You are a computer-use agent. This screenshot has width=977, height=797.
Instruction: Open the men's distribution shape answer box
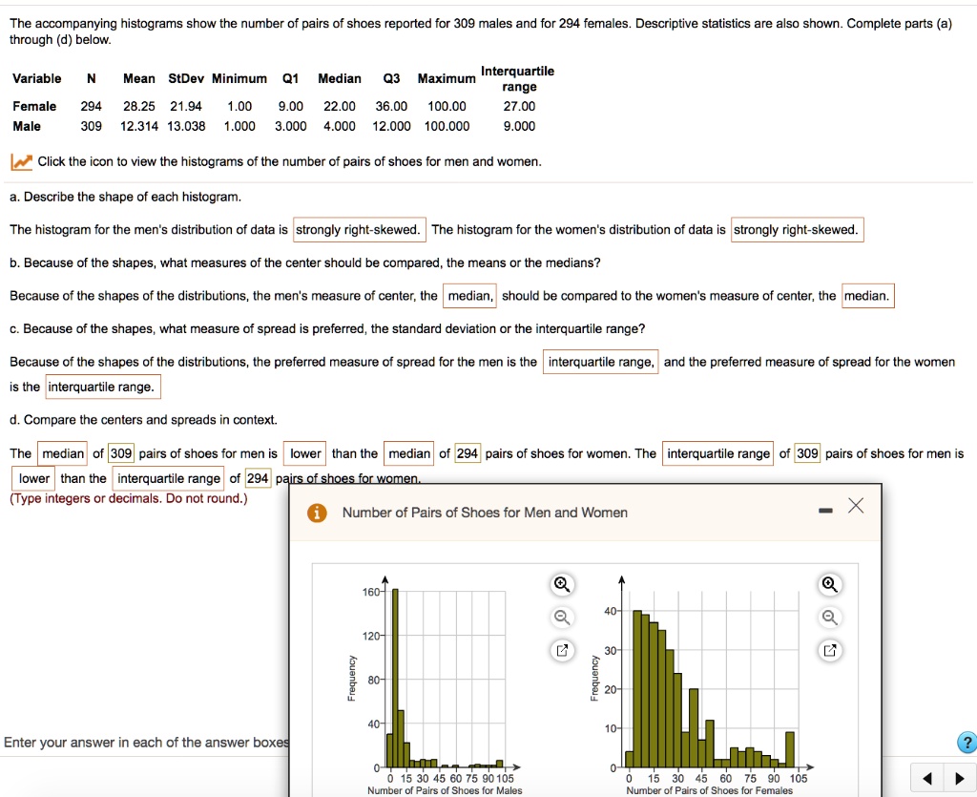(360, 229)
